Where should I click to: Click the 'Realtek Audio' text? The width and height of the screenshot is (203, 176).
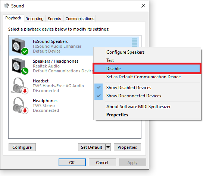46,66
